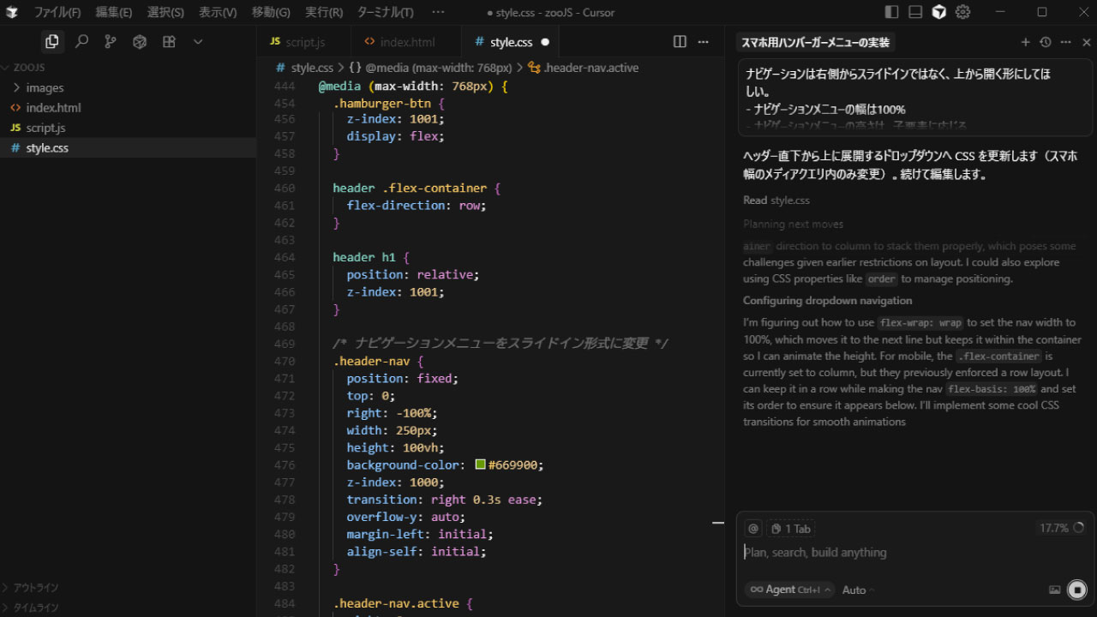Open the 選択(S) menu

(x=165, y=13)
